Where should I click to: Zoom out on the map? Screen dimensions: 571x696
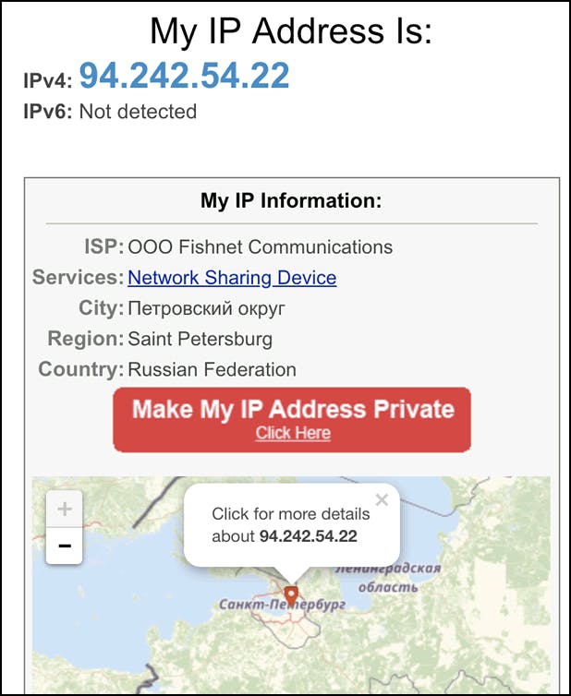point(65,546)
